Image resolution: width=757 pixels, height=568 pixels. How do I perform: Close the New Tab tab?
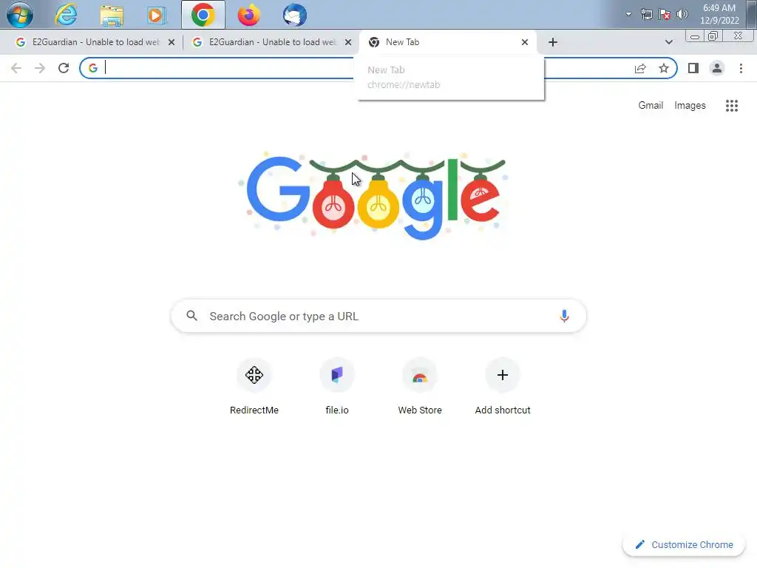pos(525,42)
